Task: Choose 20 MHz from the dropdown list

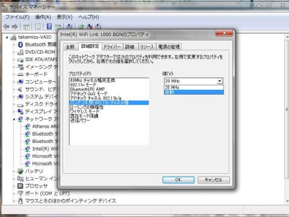Action: (194, 87)
